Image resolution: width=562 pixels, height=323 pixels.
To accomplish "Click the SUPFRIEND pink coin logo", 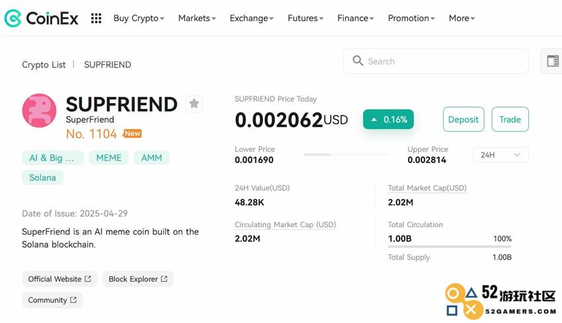I will pos(40,111).
